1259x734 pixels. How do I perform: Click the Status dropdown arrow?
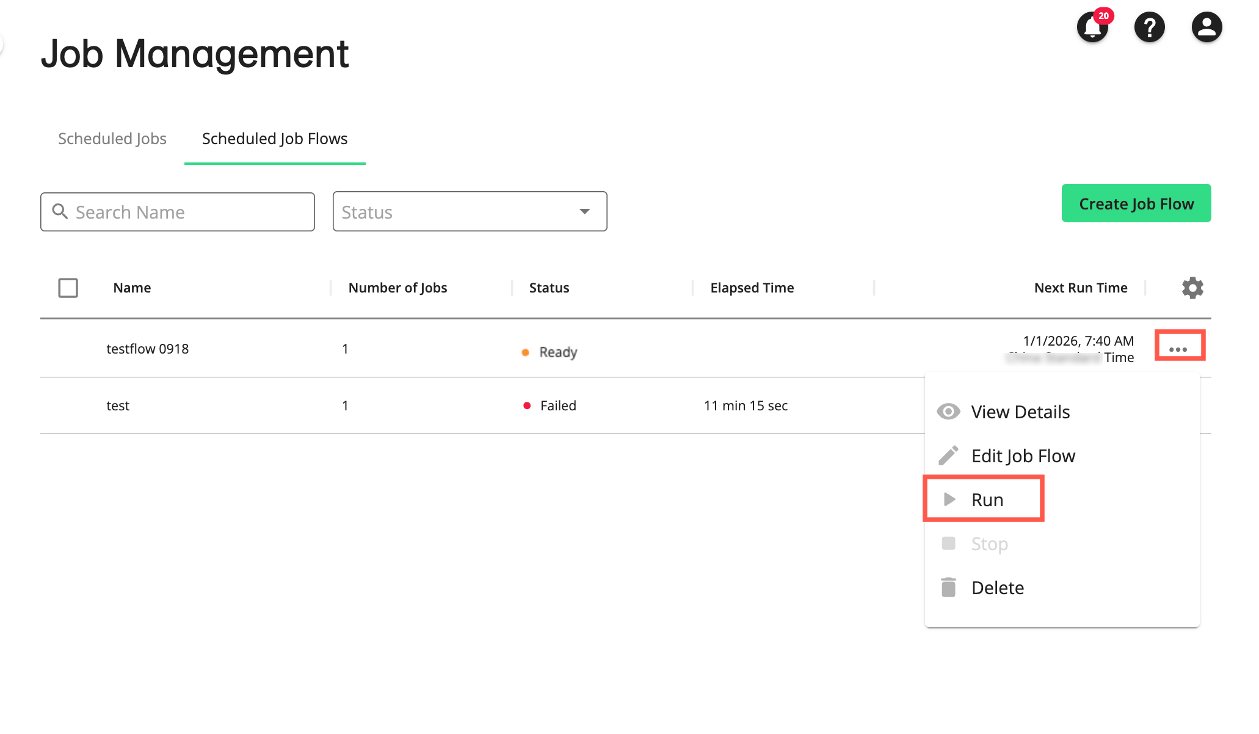click(584, 211)
